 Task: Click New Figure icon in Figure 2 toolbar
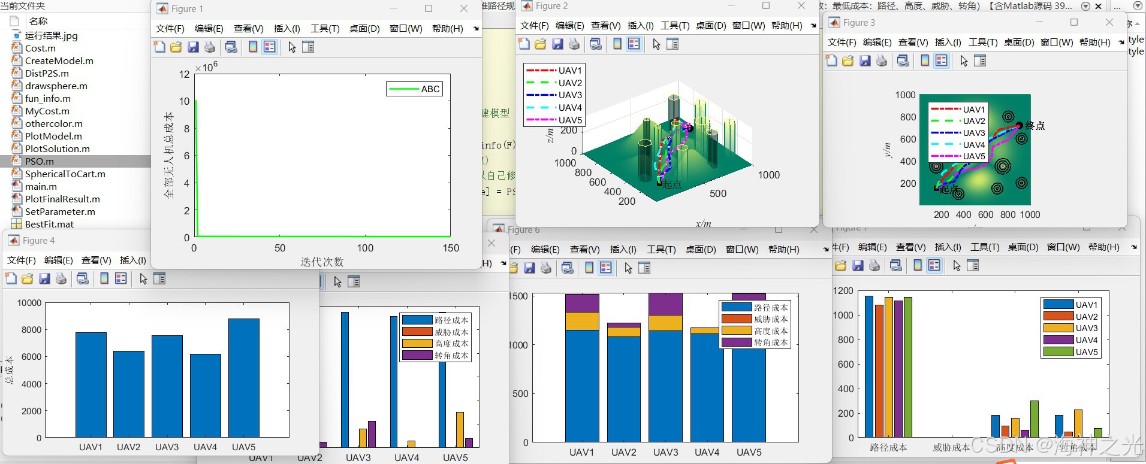[x=524, y=44]
